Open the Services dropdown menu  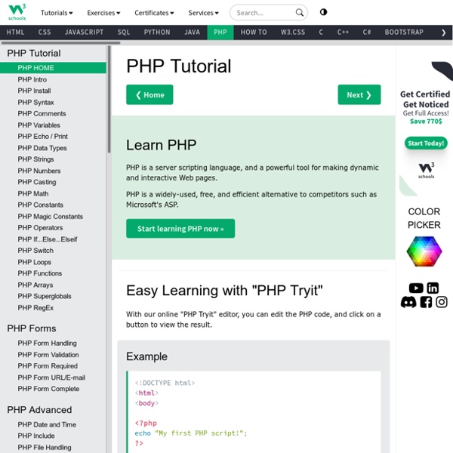pos(203,13)
